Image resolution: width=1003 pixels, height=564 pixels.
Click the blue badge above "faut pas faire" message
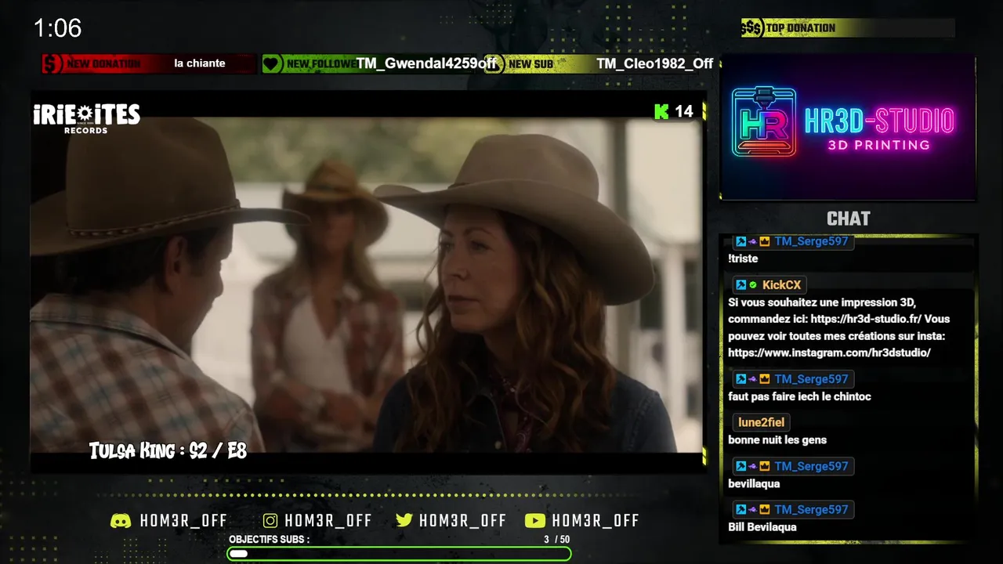(740, 379)
